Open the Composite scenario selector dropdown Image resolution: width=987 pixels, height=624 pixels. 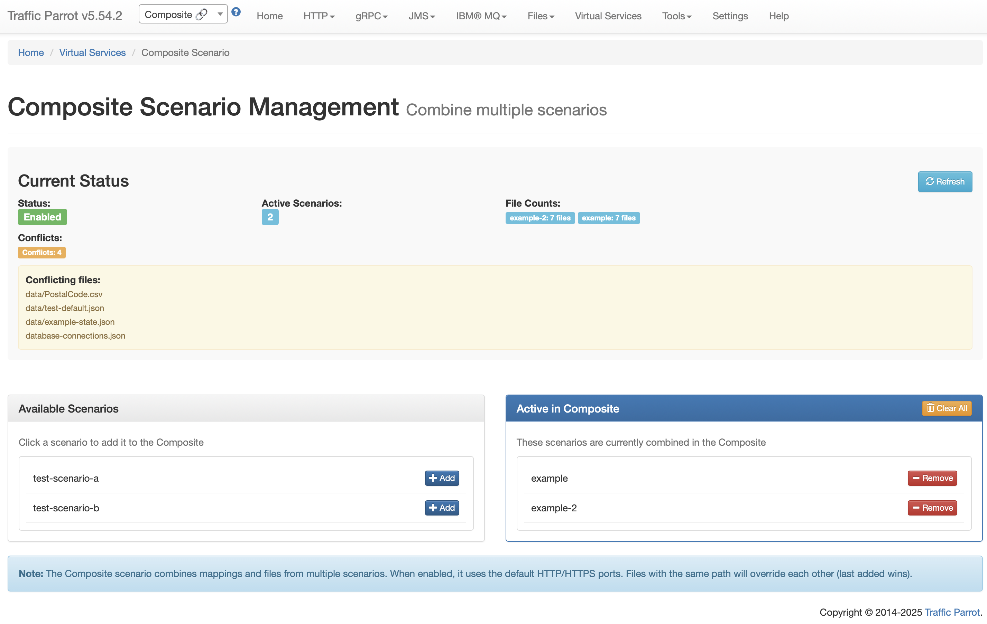pos(183,14)
